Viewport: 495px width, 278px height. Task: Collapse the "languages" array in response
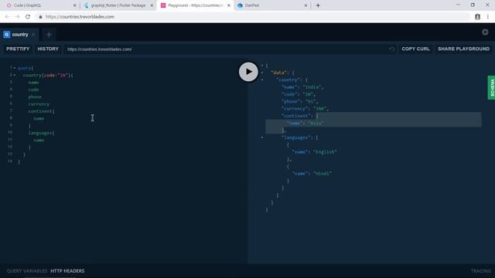coord(262,137)
